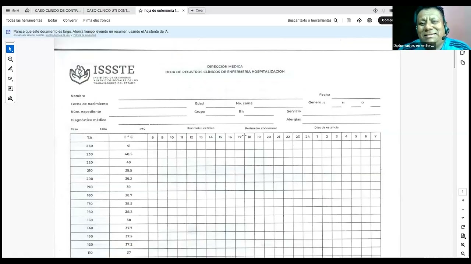The height and width of the screenshot is (264, 471).
Task: Click the hour 12 column header
Action: [191, 137]
